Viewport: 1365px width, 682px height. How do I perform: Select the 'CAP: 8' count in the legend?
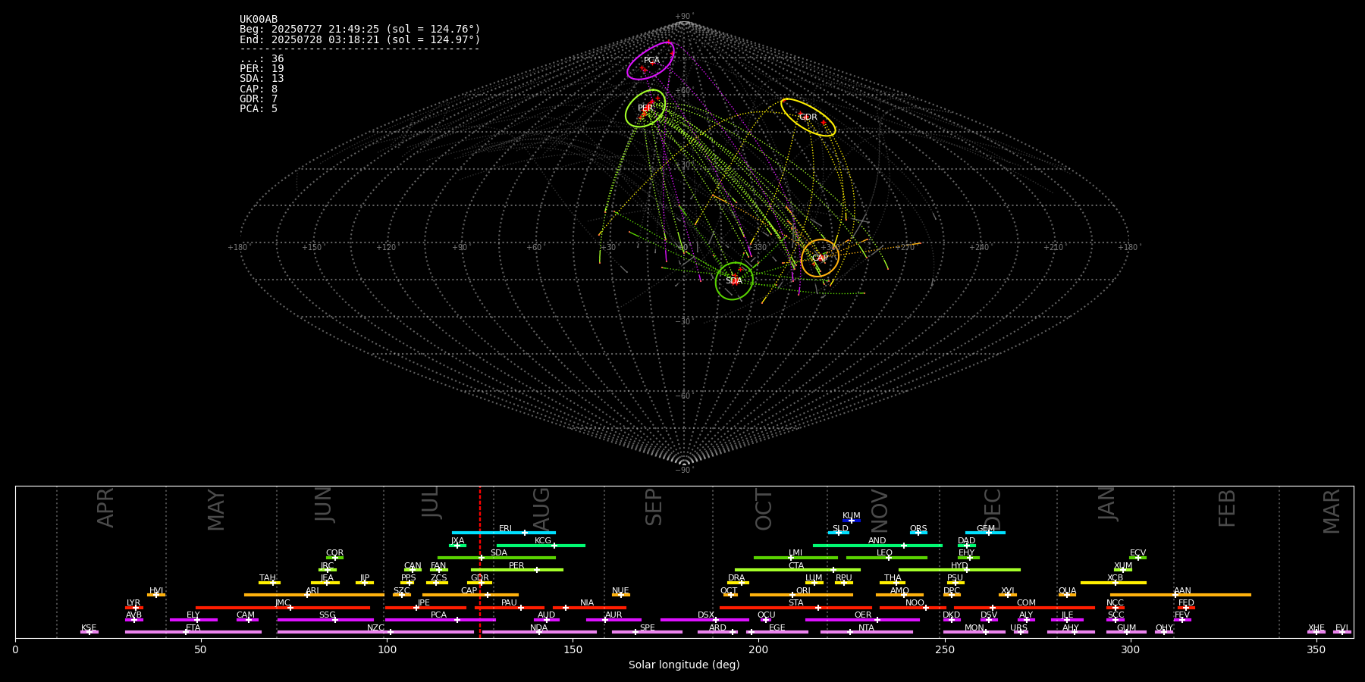click(x=259, y=89)
